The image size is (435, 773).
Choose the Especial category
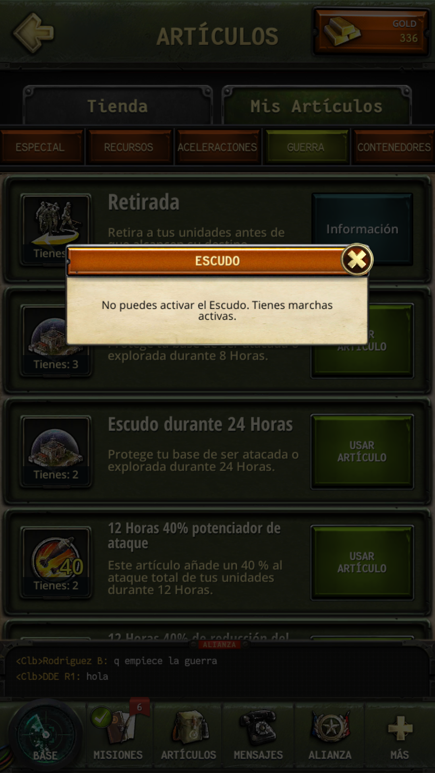click(x=40, y=147)
